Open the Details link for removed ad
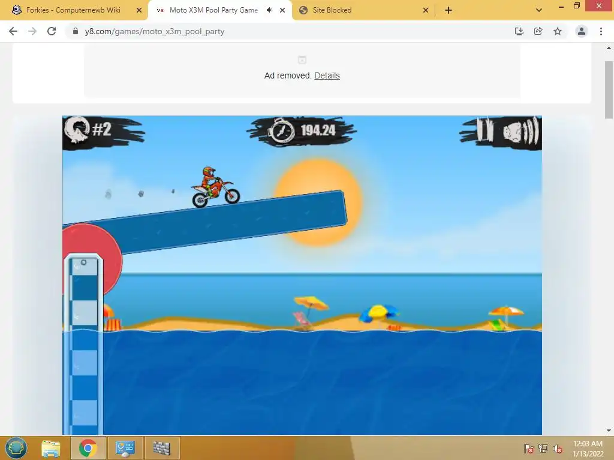 tap(327, 75)
